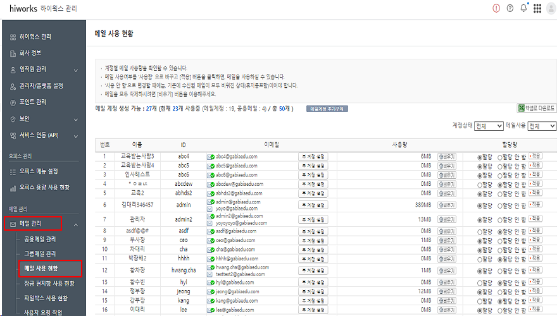Download the list via 엑셀로 다운로드
The height and width of the screenshot is (316, 557).
(x=537, y=108)
